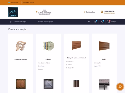125x93 pixels.
Task: Click the grey metal roofing image
Action: pyautogui.click(x=48, y=84)
